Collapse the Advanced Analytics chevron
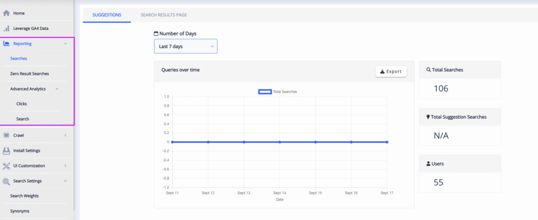The width and height of the screenshot is (538, 220). point(57,89)
